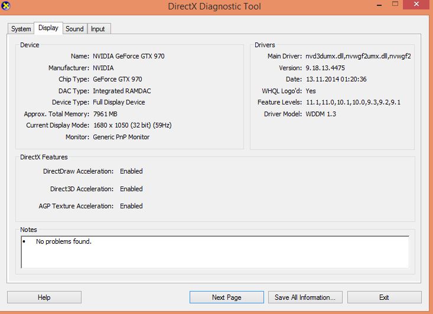Click the Next Page button
The height and width of the screenshot is (314, 433).
click(x=226, y=297)
